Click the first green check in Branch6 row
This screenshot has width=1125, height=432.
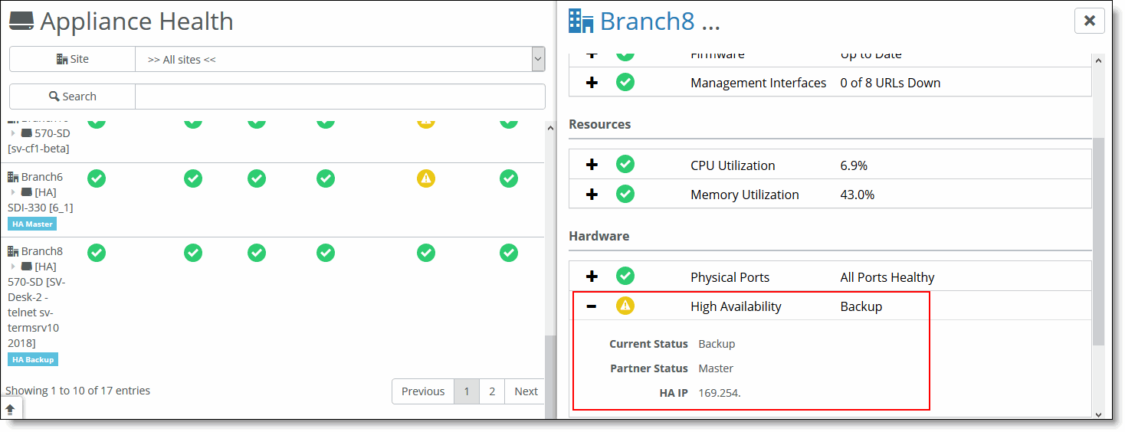(x=97, y=178)
